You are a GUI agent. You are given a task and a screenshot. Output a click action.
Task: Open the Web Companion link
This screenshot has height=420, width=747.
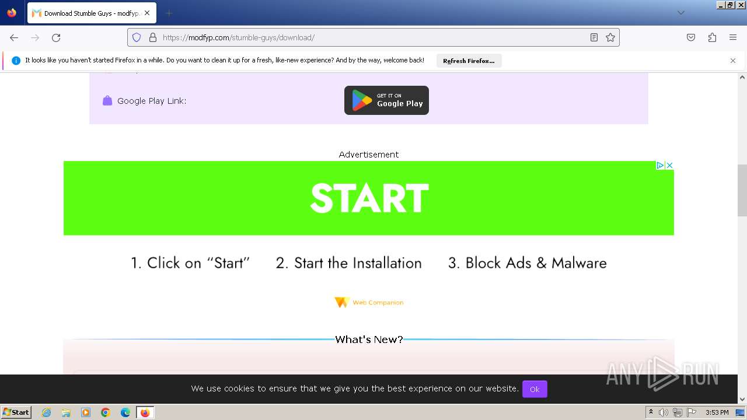pos(369,302)
